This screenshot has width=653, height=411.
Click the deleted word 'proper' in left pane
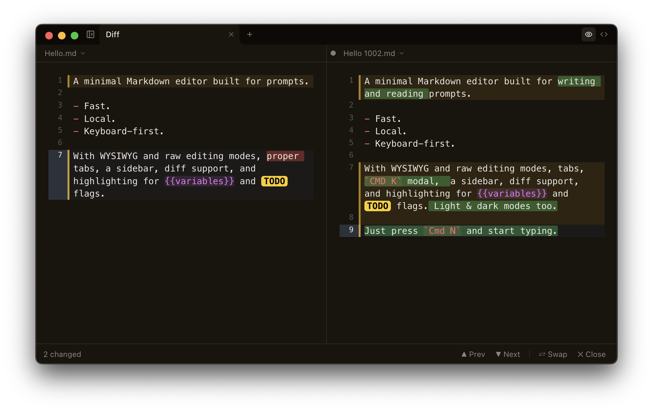285,156
